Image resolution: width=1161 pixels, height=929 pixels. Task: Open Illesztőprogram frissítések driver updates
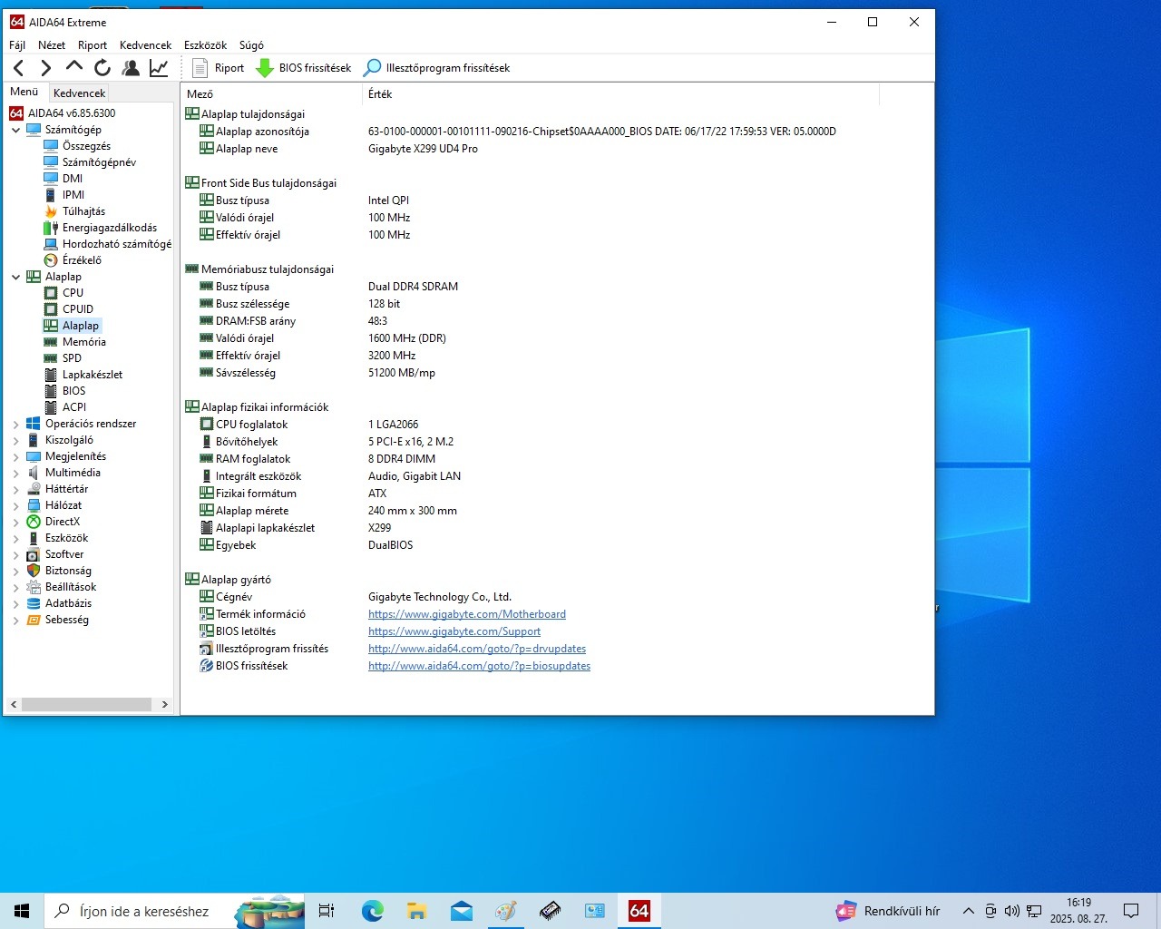point(437,68)
